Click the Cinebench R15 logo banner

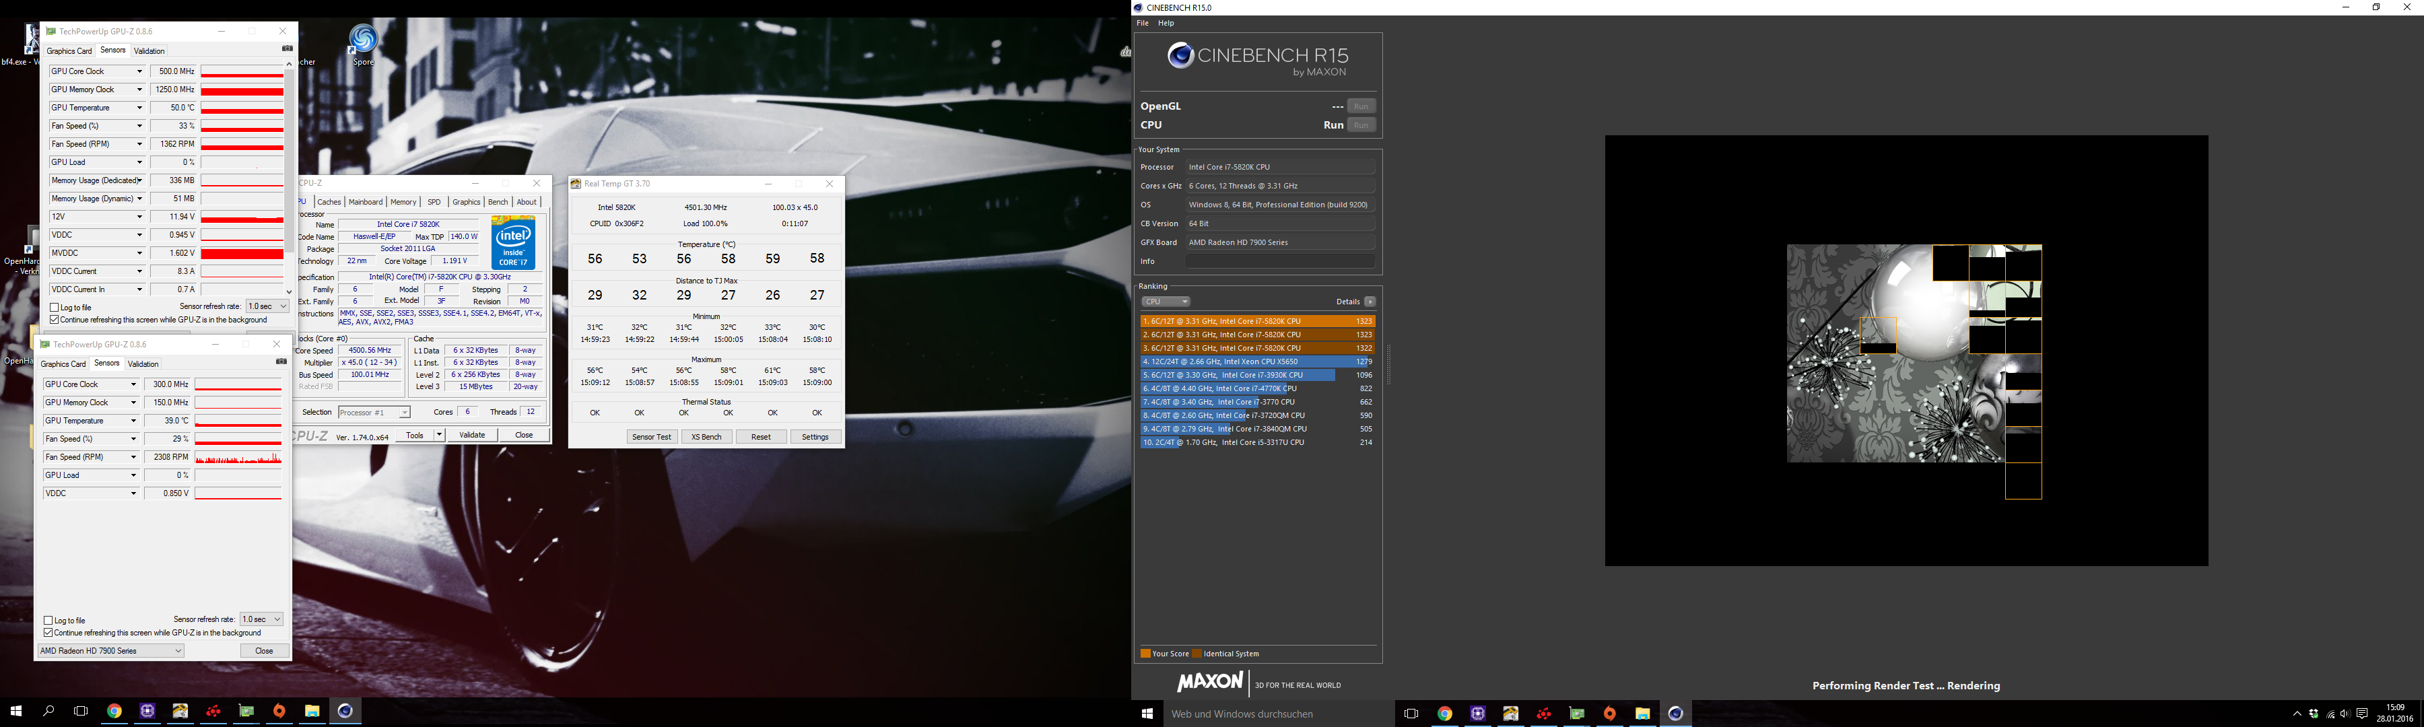[x=1257, y=61]
